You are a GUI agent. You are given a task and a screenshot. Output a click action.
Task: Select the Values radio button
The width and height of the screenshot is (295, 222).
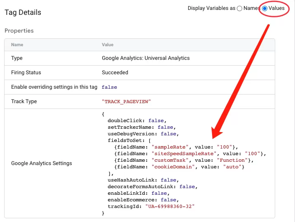264,9
